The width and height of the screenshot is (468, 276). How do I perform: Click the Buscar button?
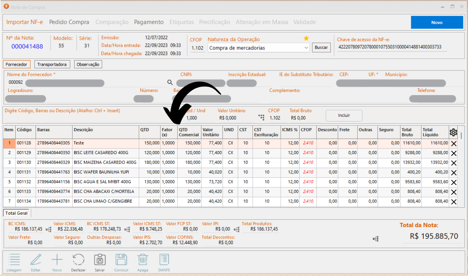tap(321, 47)
